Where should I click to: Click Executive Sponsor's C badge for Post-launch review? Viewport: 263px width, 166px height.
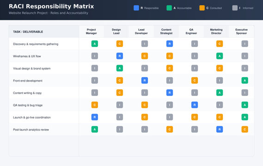pos(245,129)
